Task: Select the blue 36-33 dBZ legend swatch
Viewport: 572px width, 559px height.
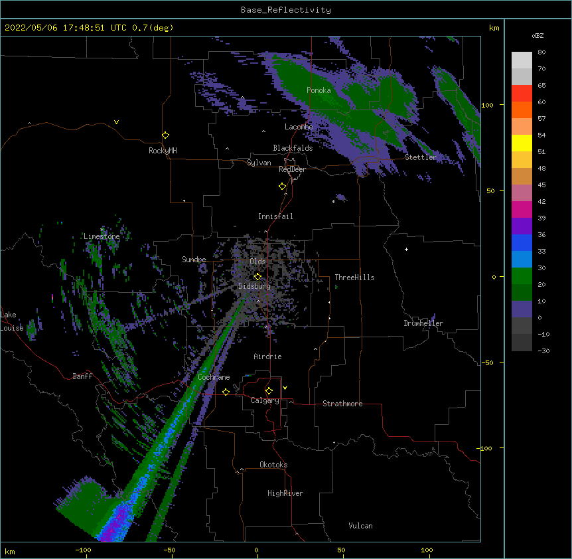Action: [522, 242]
